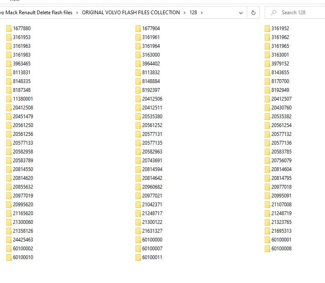This screenshot has width=325, height=283.
Task: Select the 21248717 folder name
Action: pyautogui.click(x=152, y=213)
